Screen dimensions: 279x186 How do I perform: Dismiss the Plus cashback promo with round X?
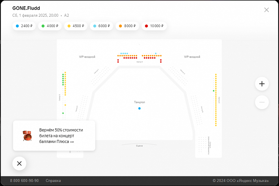tap(19, 163)
